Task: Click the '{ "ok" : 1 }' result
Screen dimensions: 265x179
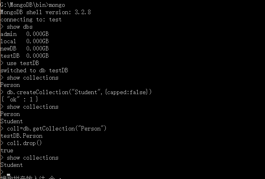Action: pyautogui.click(x=19, y=99)
